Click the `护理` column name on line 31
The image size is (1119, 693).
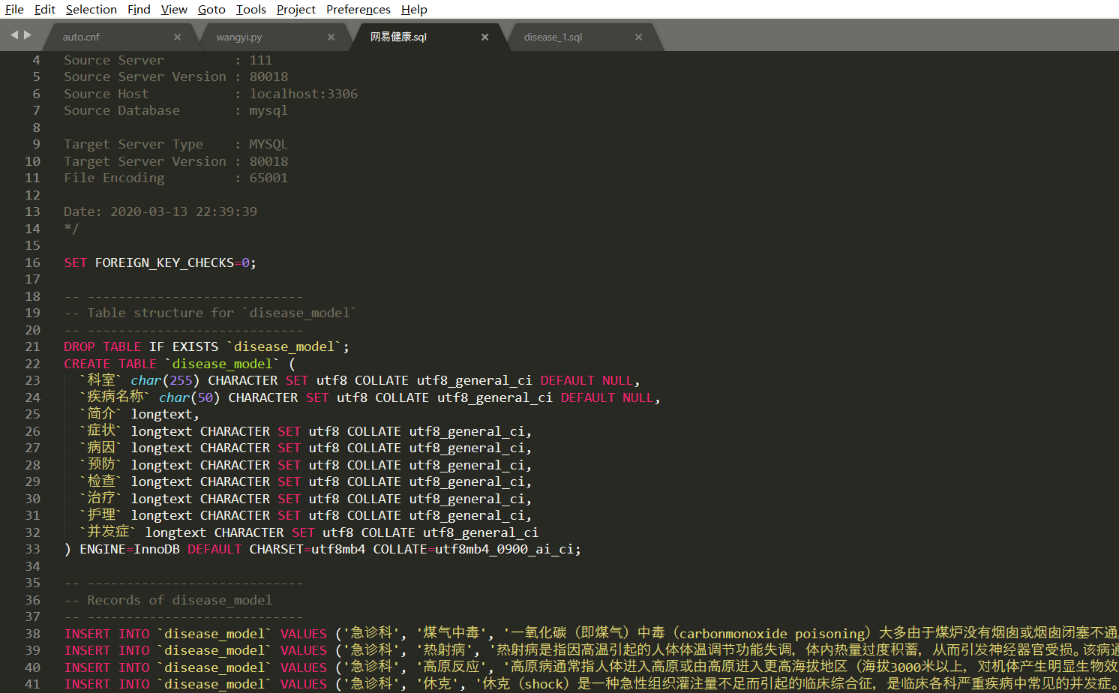pyautogui.click(x=100, y=515)
